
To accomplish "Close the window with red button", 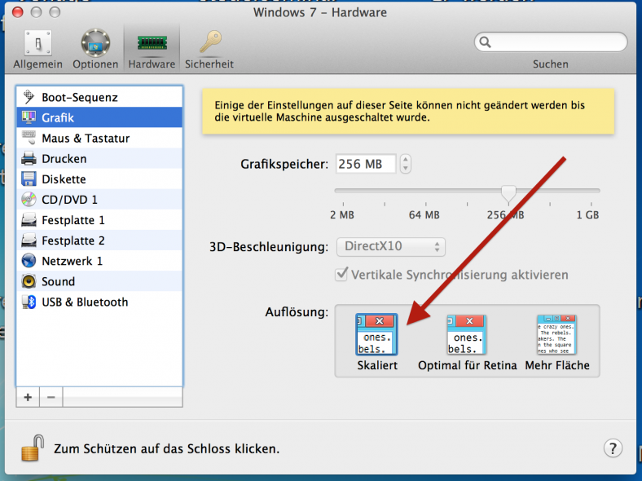I will click(x=18, y=12).
